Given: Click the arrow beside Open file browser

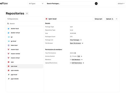Looking at the screenshot, I should click(82, 43).
